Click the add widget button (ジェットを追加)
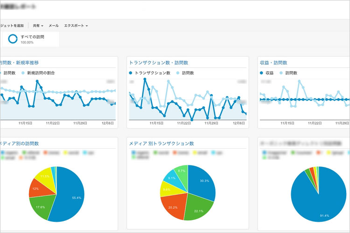Image resolution: width=350 pixels, height=233 pixels. [12, 26]
